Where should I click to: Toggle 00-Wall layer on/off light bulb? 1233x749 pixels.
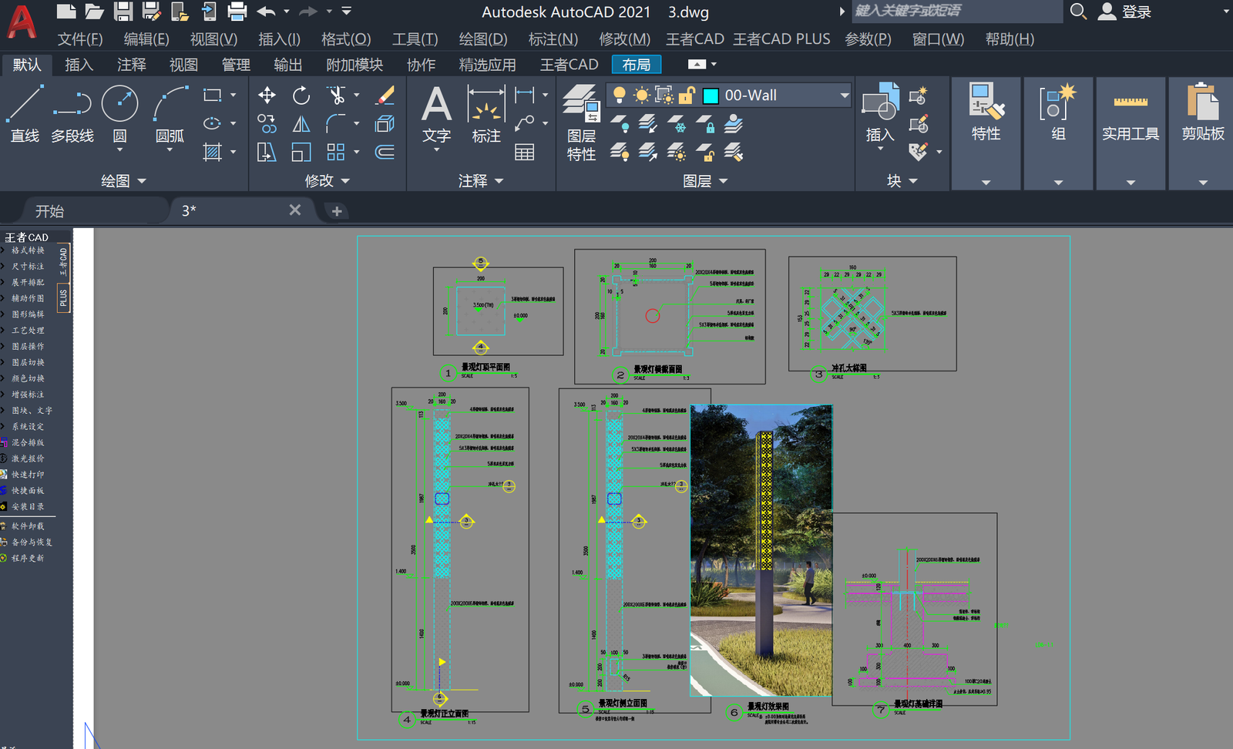pos(619,95)
